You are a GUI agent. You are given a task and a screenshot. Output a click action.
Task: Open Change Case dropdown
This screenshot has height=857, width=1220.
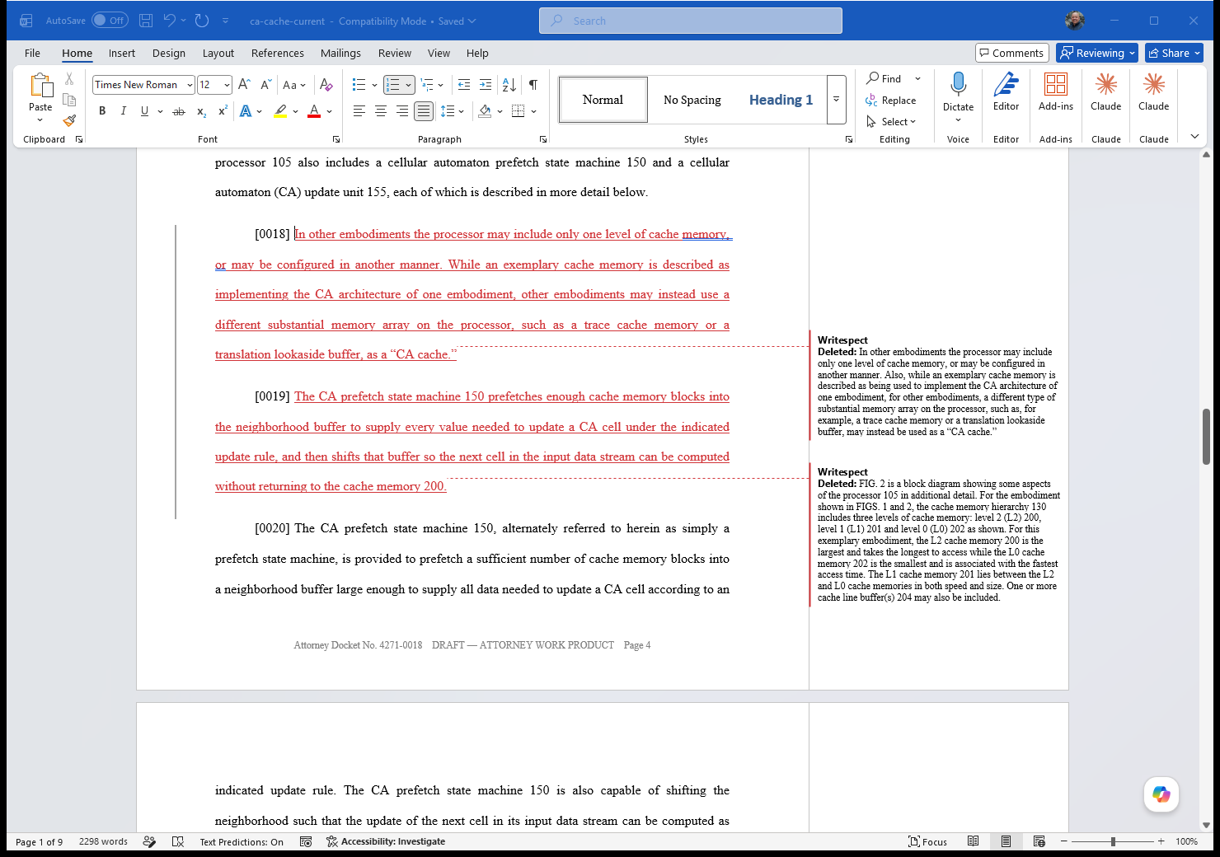(294, 85)
